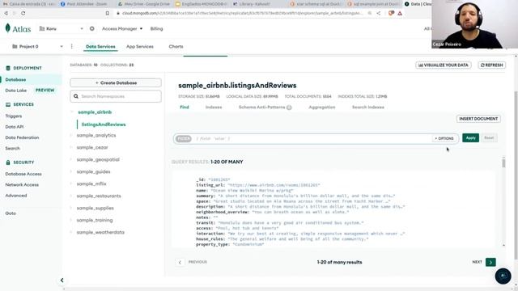Viewport: 518px width, 291px height.
Task: Open Data Lake in sidebar
Action: coord(16,91)
